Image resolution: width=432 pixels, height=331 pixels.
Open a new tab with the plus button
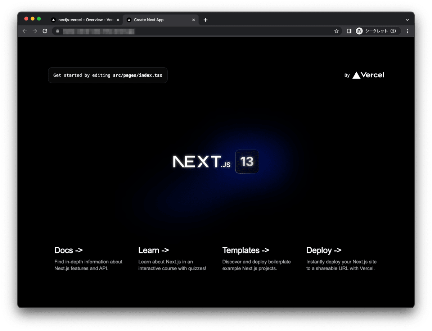(205, 20)
